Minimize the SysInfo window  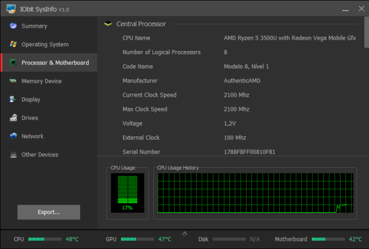(x=345, y=9)
